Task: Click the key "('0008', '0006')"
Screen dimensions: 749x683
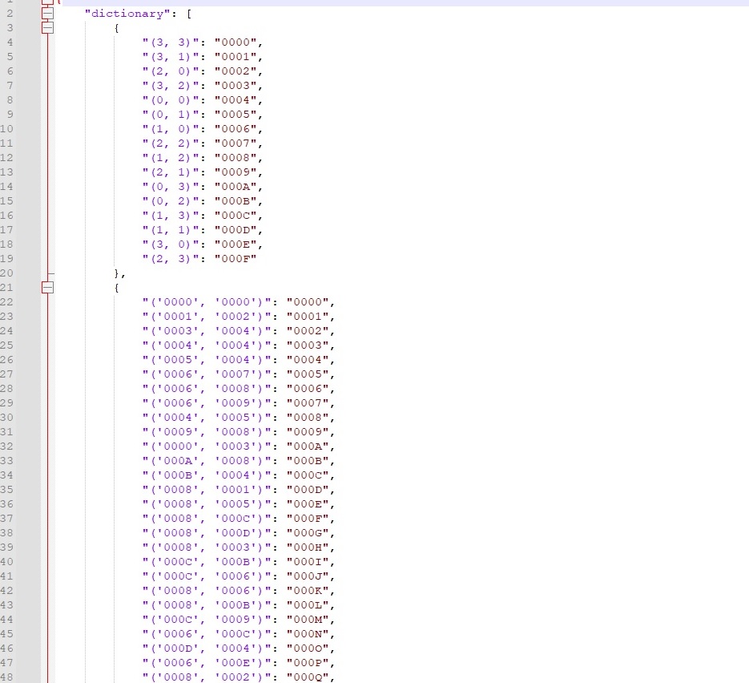Action: tap(207, 591)
